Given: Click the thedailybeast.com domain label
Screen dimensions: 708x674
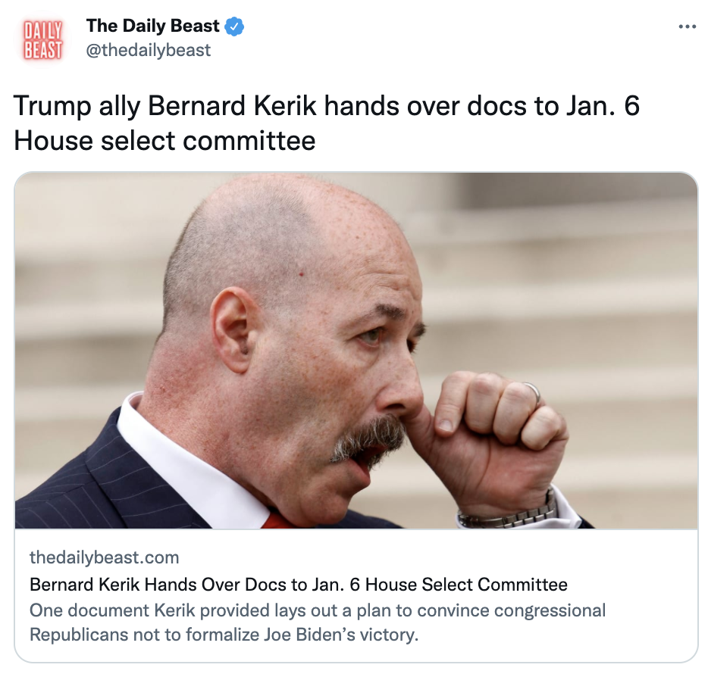Looking at the screenshot, I should tap(105, 557).
